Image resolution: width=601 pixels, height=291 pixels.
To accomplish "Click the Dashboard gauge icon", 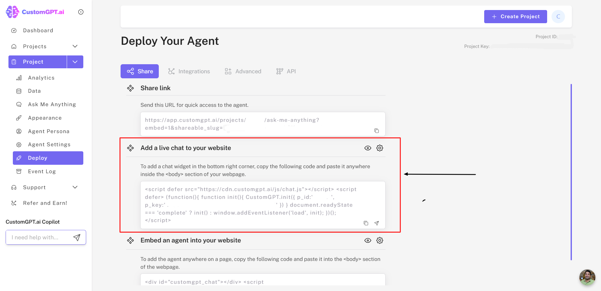I will (x=14, y=30).
